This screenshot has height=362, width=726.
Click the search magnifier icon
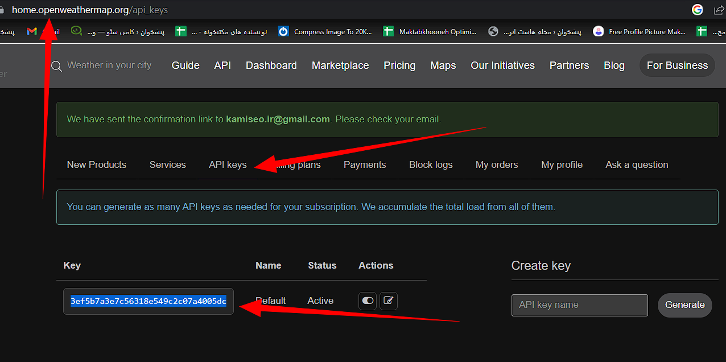pyautogui.click(x=56, y=66)
